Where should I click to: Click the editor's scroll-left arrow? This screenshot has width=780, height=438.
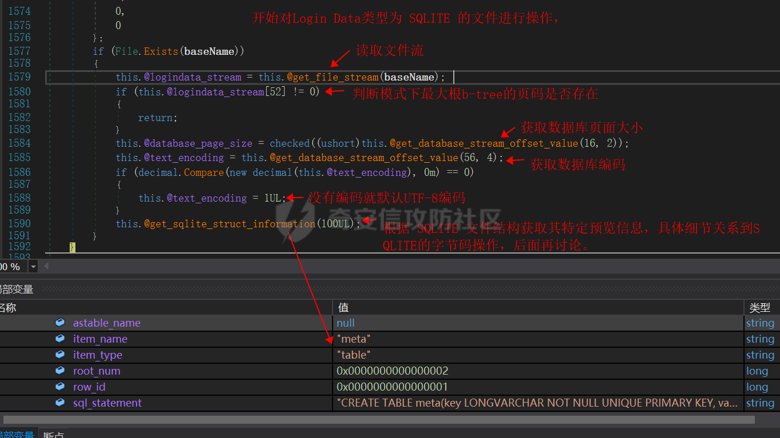pyautogui.click(x=46, y=266)
